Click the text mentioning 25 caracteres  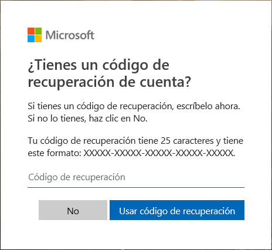pyautogui.click(x=187, y=141)
